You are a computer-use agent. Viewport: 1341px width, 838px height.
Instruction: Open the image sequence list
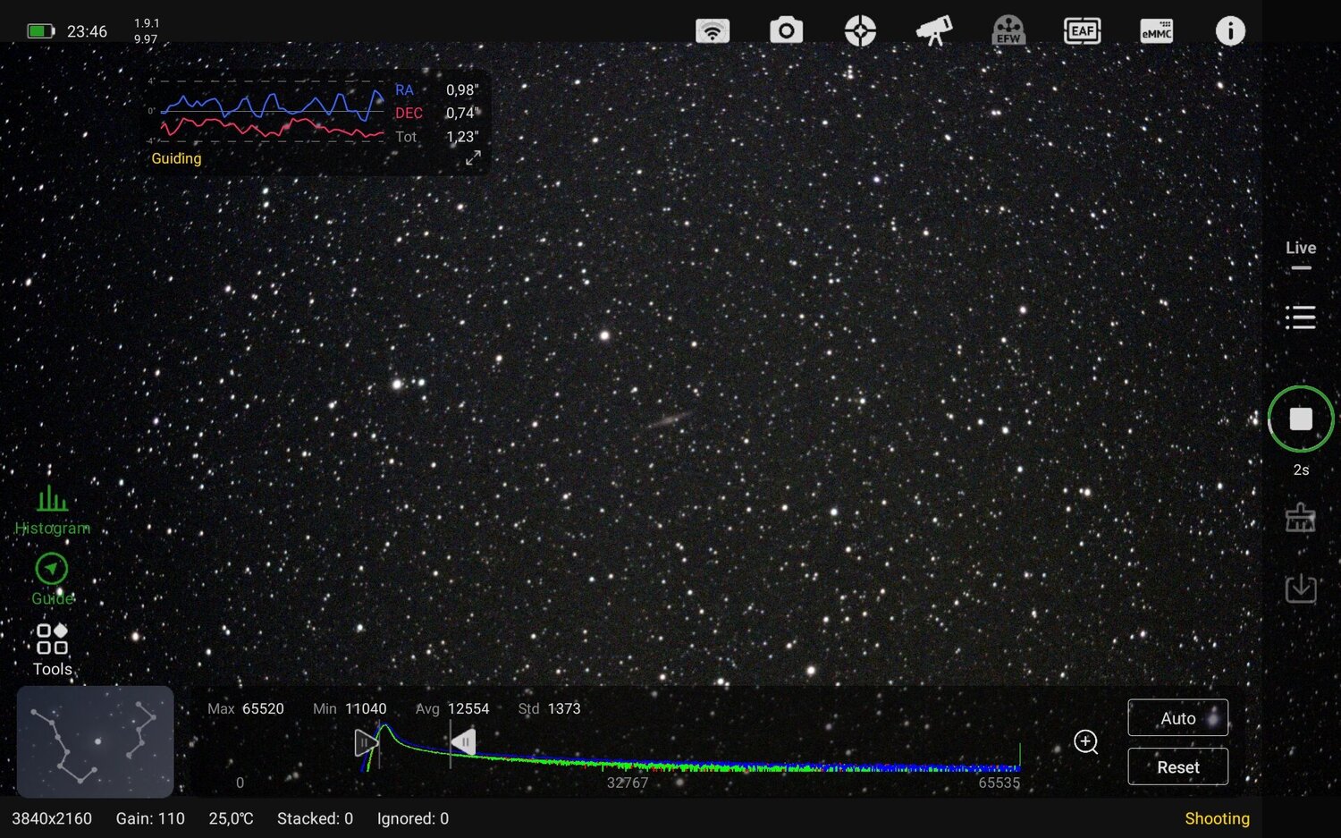[1301, 317]
